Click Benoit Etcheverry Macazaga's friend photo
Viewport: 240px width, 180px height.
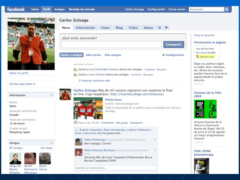point(30,158)
